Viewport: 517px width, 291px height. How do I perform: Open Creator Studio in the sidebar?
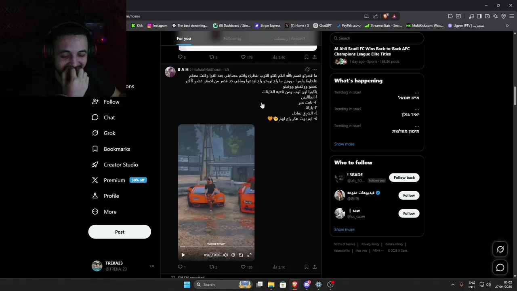[x=115, y=164]
